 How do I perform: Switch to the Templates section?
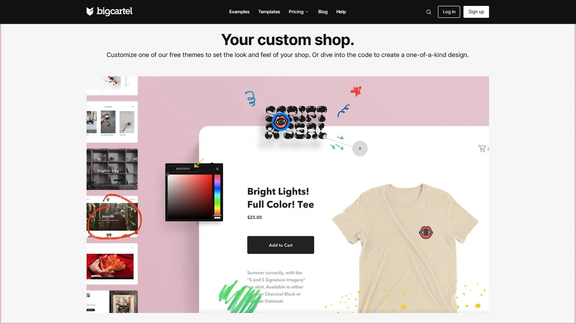[269, 12]
